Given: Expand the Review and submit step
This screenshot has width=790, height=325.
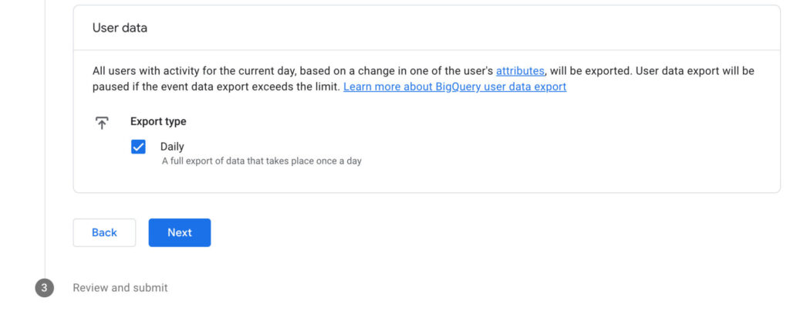Looking at the screenshot, I should [120, 288].
